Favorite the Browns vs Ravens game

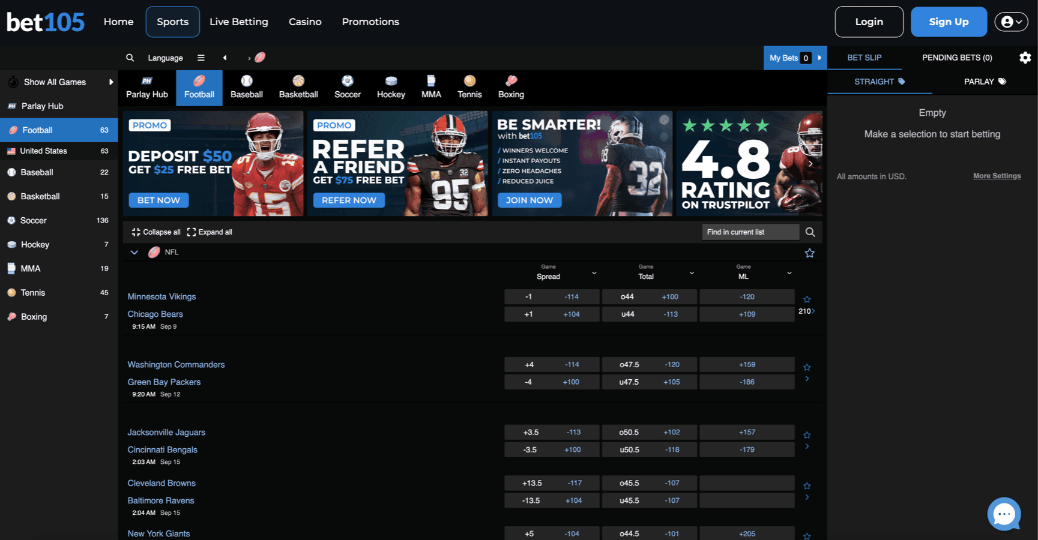pos(807,485)
